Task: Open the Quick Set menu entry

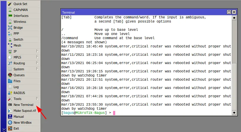Action: [20, 4]
